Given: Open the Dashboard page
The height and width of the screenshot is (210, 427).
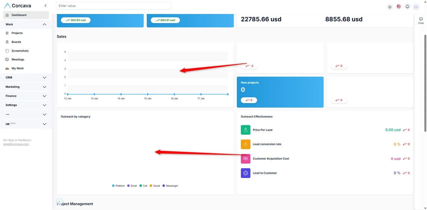Looking at the screenshot, I should (26, 15).
